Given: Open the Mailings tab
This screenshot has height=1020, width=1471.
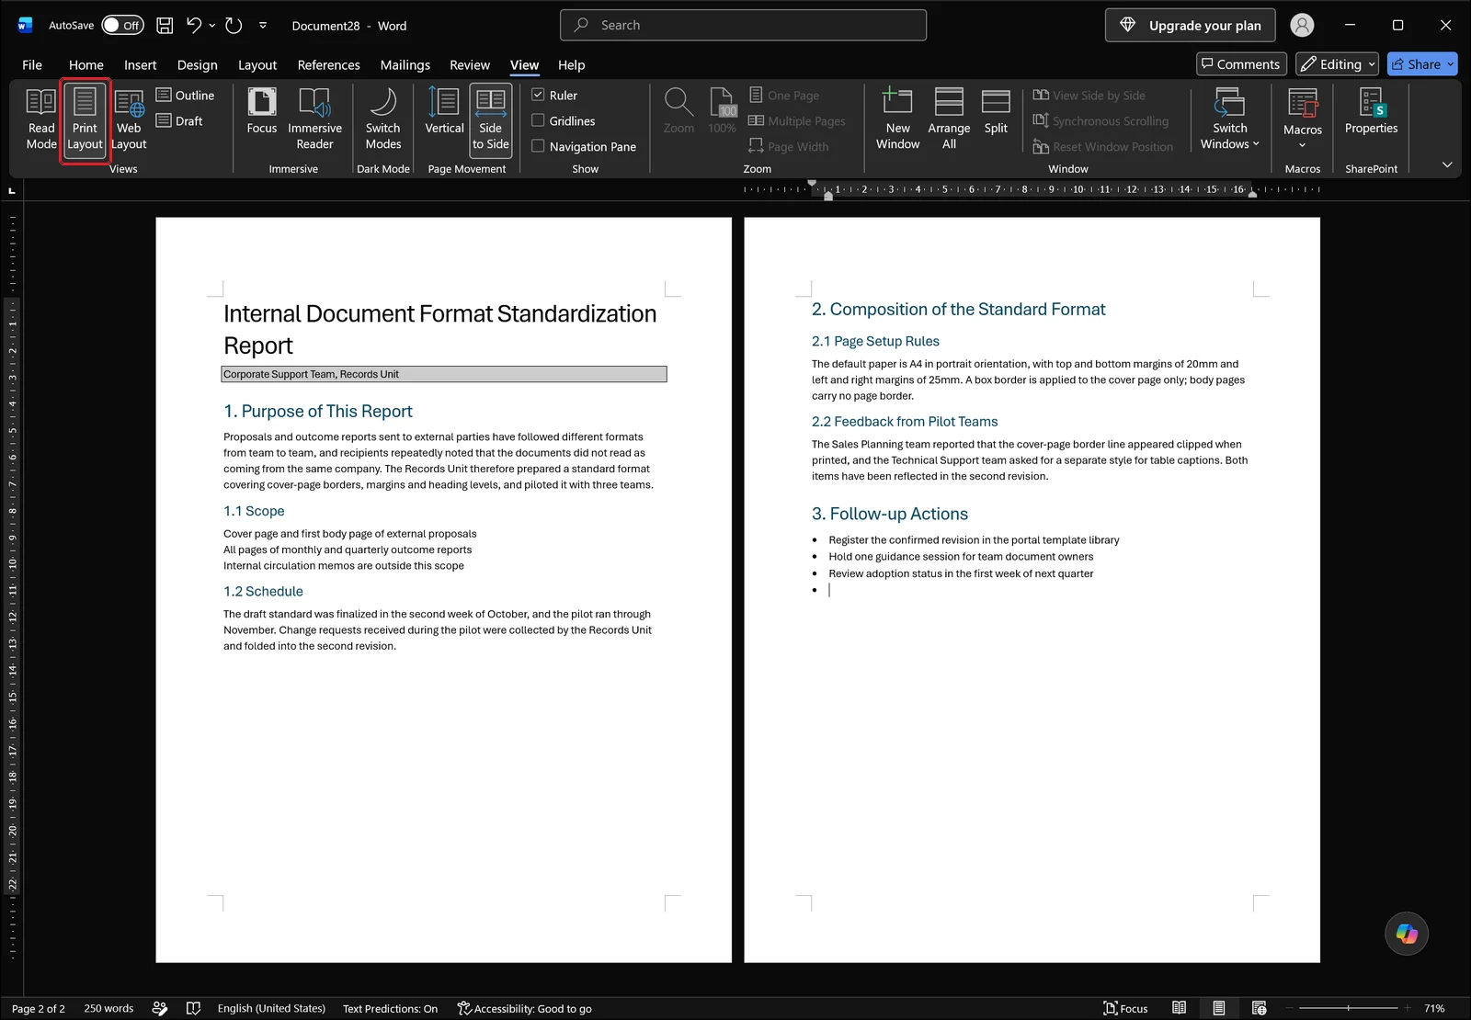Looking at the screenshot, I should pos(405,64).
